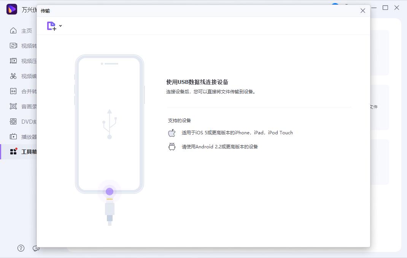Click the purple add-file icon in transfer window
The width and height of the screenshot is (407, 258).
(51, 26)
